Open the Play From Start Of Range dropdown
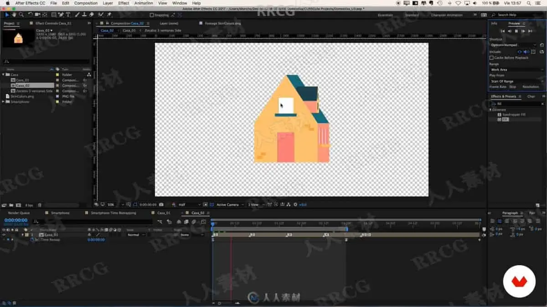The height and width of the screenshot is (307, 547). tap(517, 81)
